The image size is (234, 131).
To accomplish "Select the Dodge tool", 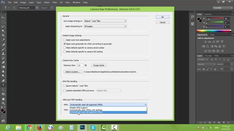I will coord(3,76).
